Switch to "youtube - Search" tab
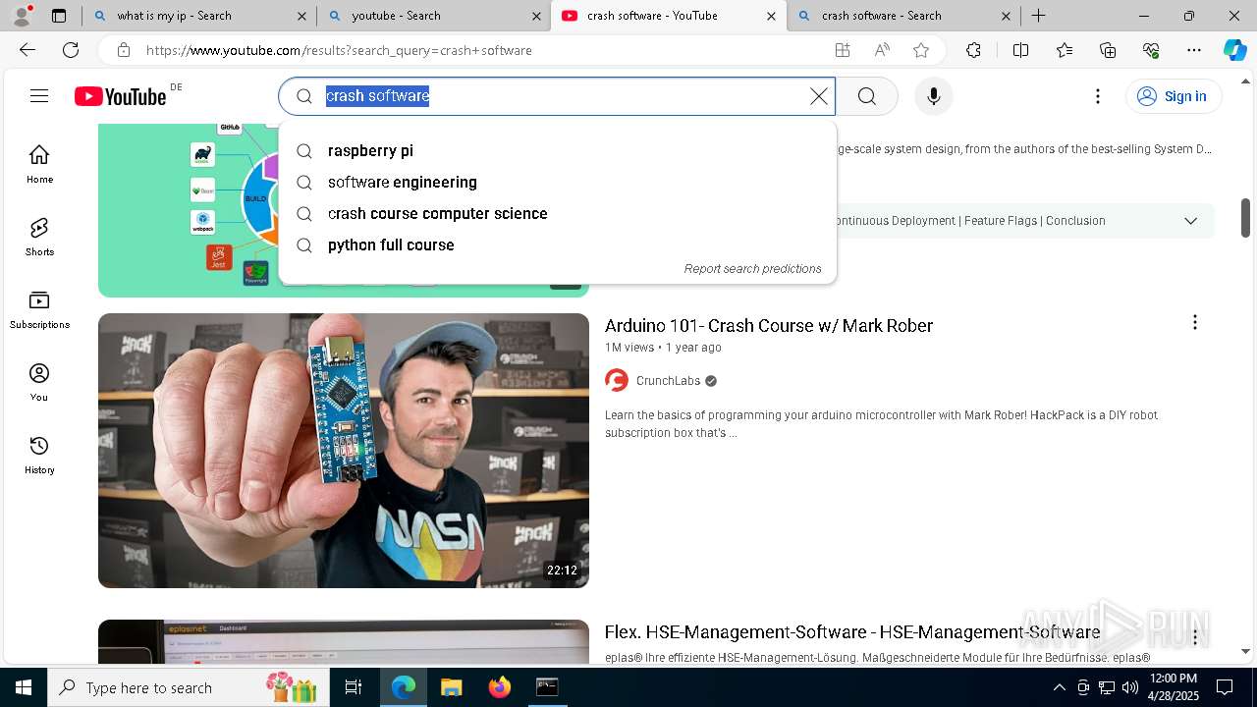Viewport: 1257px width, 707px height. [434, 16]
